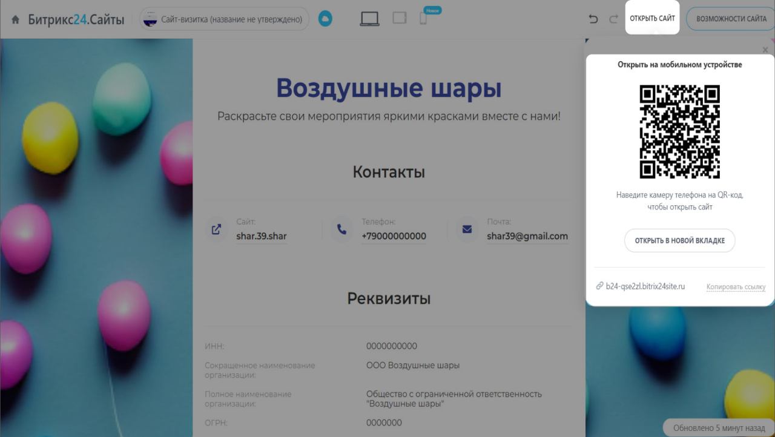Image resolution: width=775 pixels, height=437 pixels.
Task: Click the full organization name value
Action: click(x=454, y=399)
